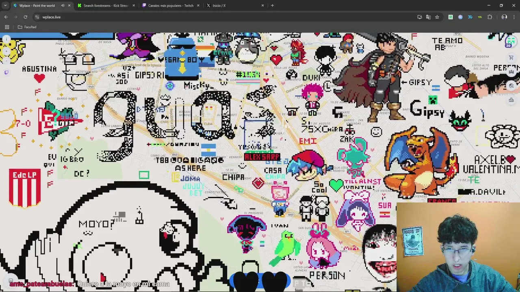Viewport: 520px width, 292px height.
Task: Click the webcam overlay of the streamer
Action: pyautogui.click(x=458, y=247)
